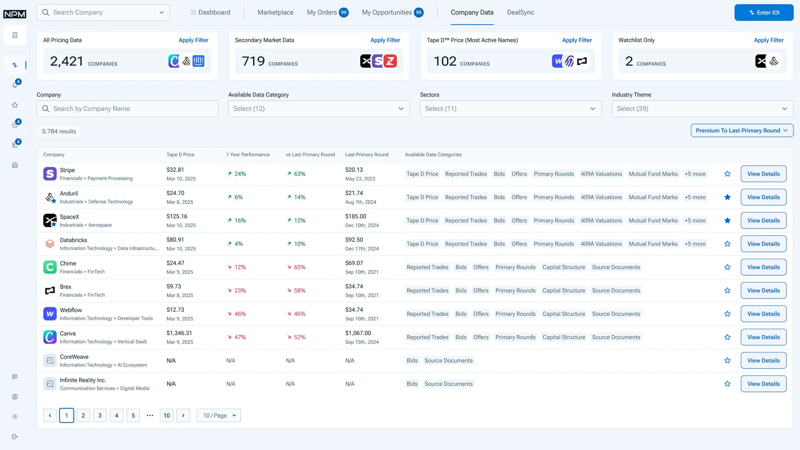Screen dimensions: 800x450
Task: Star Databricks for the watchlist
Action: 727,244
